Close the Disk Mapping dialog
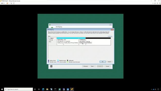This screenshot has width=161, height=91. 112,30
